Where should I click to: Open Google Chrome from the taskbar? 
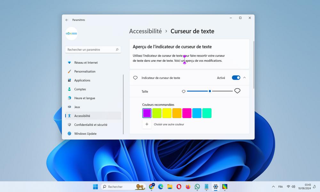152,187
